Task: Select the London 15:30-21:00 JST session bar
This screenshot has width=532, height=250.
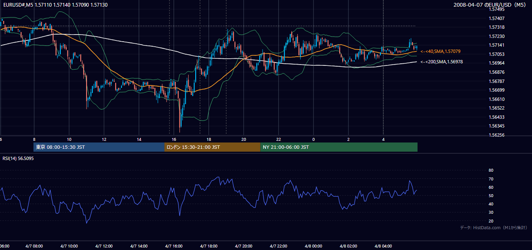Action: 212,147
